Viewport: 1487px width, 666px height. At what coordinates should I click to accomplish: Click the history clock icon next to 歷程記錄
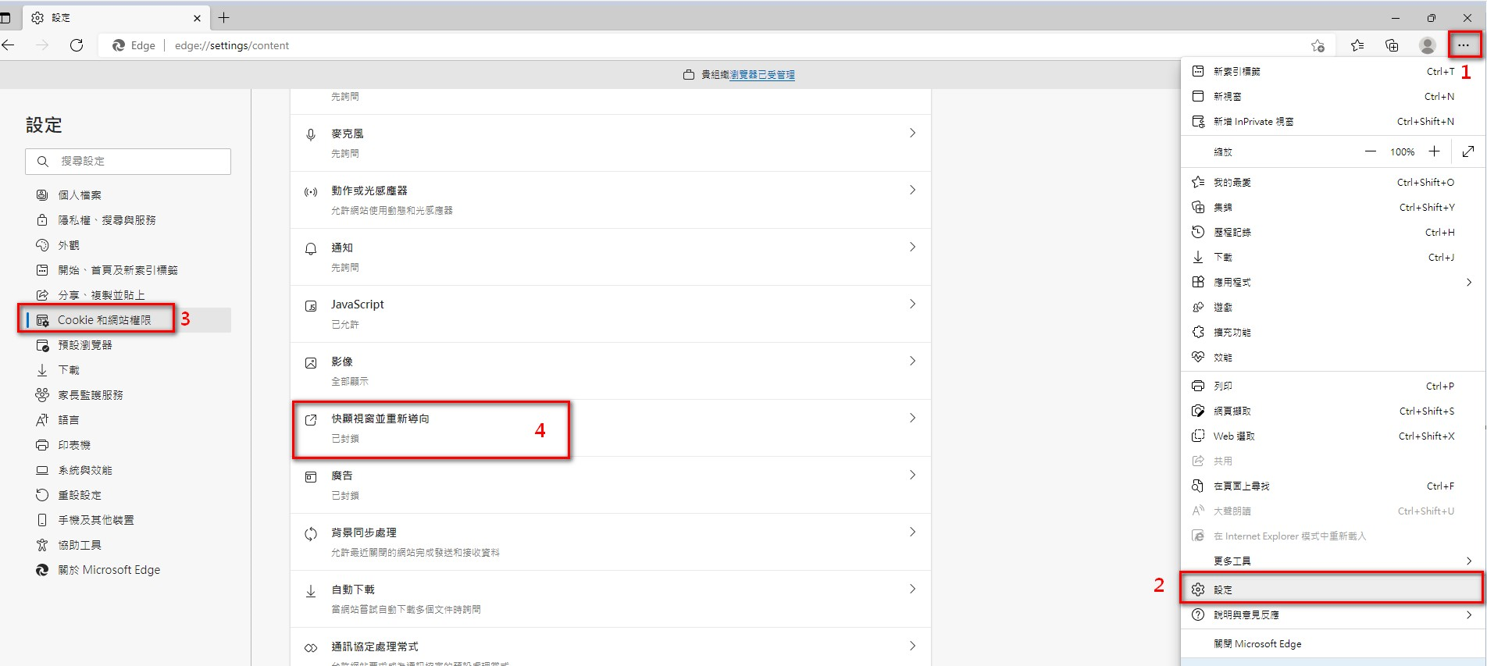pos(1198,232)
